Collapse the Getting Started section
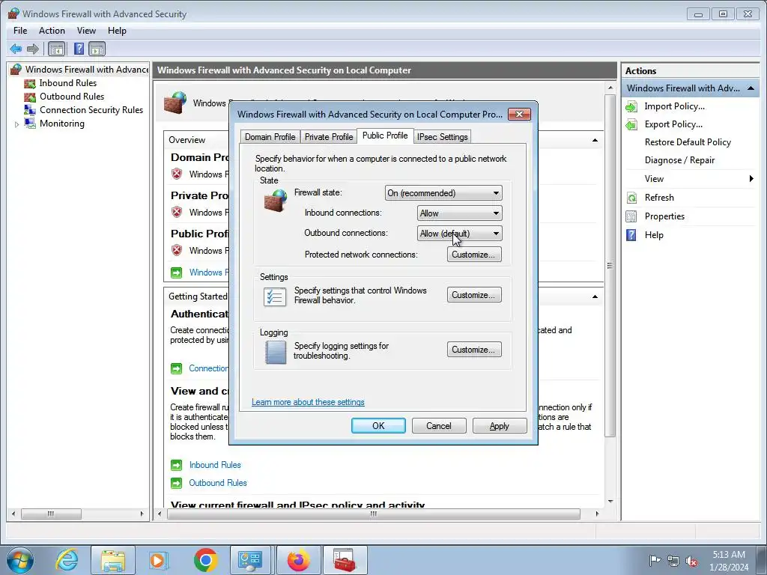Image resolution: width=767 pixels, height=575 pixels. pyautogui.click(x=595, y=296)
